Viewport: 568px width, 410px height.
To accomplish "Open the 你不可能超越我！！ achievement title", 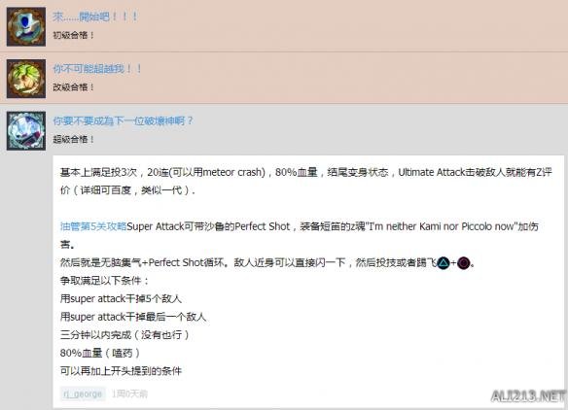I will [97, 68].
